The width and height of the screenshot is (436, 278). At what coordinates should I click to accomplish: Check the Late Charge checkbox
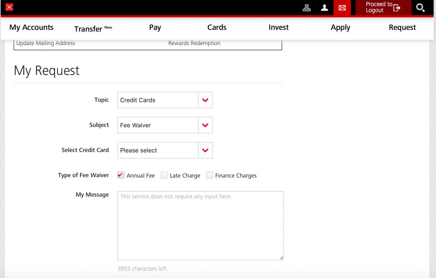164,175
